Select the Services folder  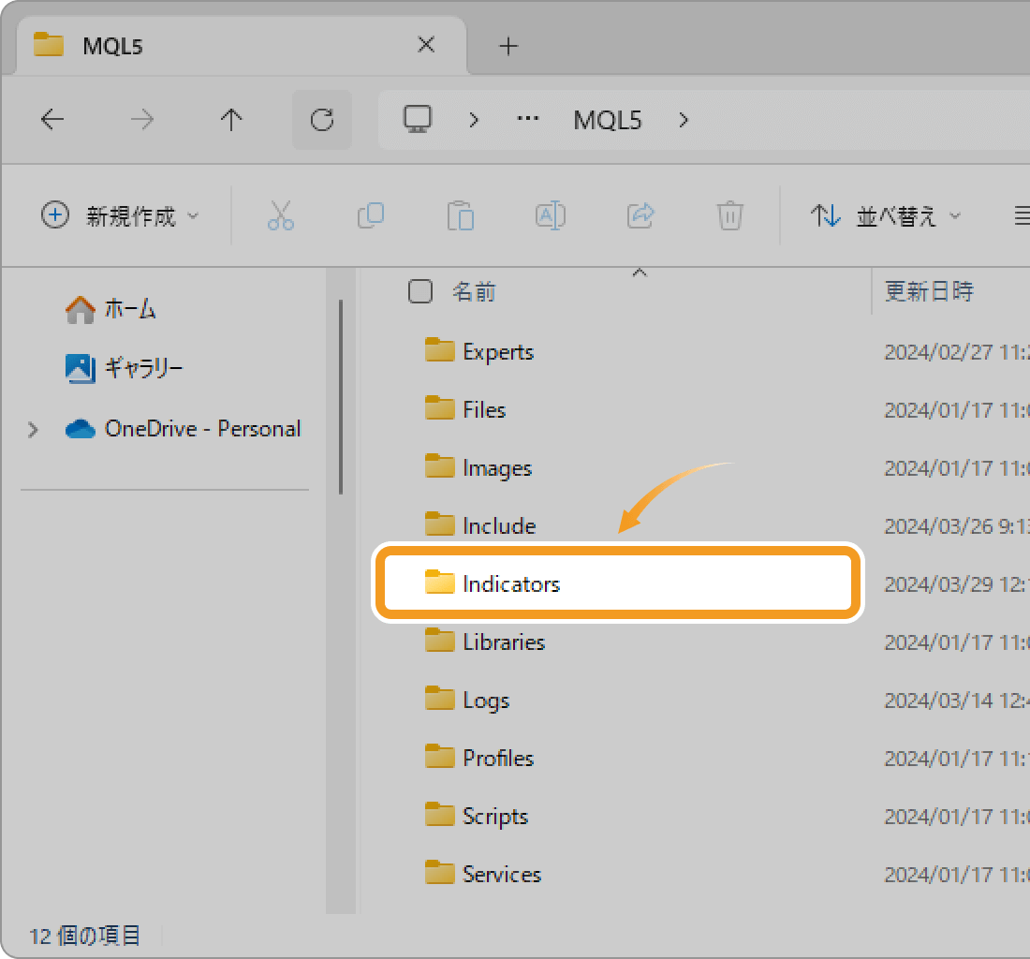[x=483, y=874]
